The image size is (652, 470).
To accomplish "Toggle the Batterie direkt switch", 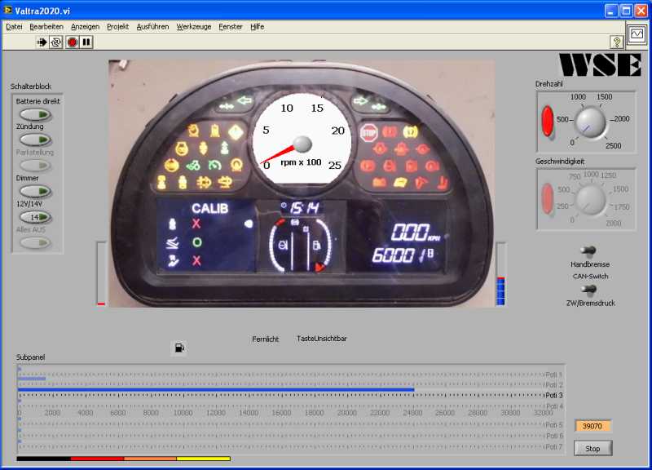I will (x=36, y=114).
